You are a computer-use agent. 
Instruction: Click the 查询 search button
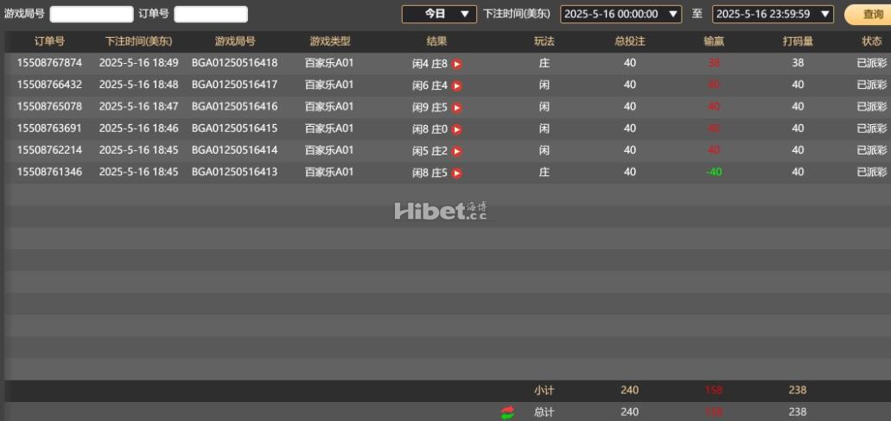click(x=869, y=15)
